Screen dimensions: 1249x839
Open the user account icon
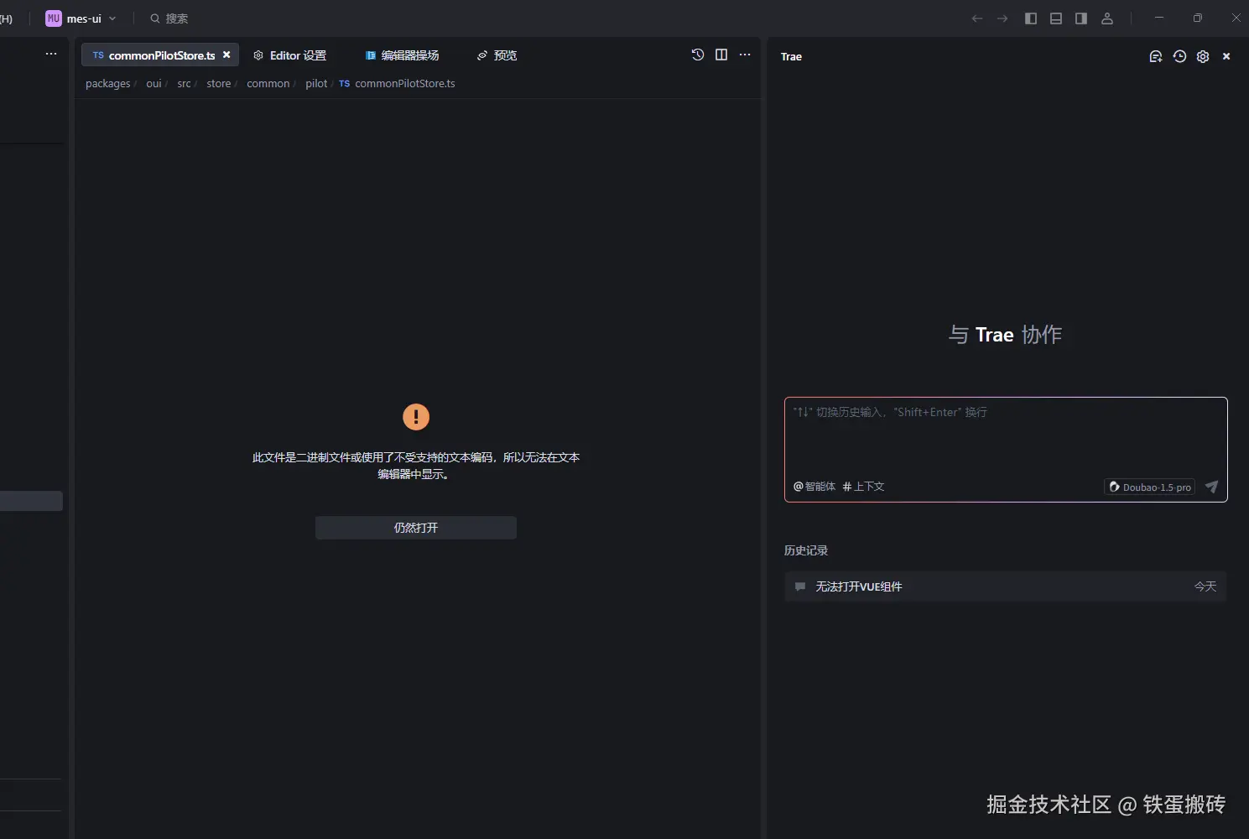tap(1107, 18)
